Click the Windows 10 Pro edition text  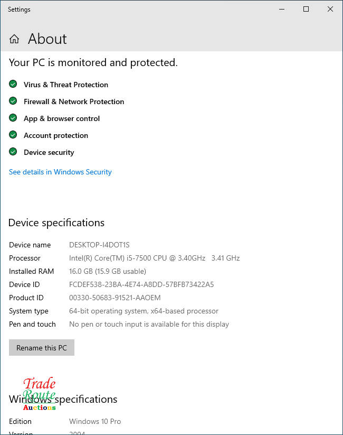click(95, 421)
